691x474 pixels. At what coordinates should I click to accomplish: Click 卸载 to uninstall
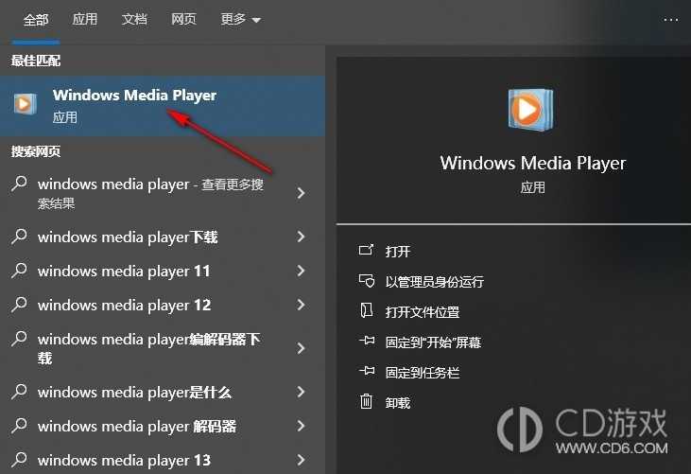(398, 403)
